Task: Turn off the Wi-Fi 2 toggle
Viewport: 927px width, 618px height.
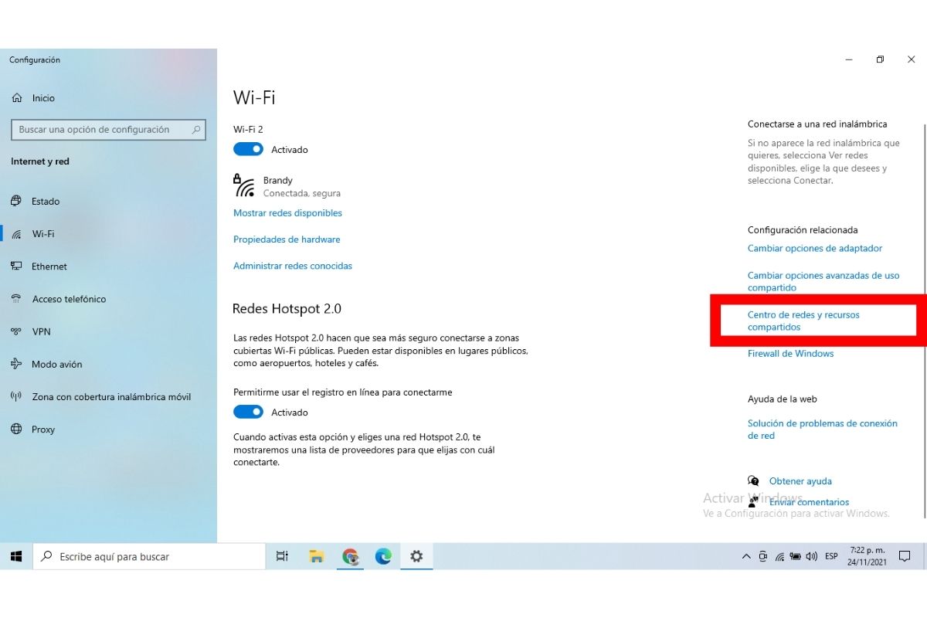Action: click(248, 149)
